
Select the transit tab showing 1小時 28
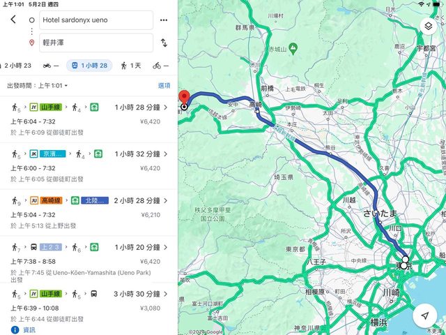[89, 65]
